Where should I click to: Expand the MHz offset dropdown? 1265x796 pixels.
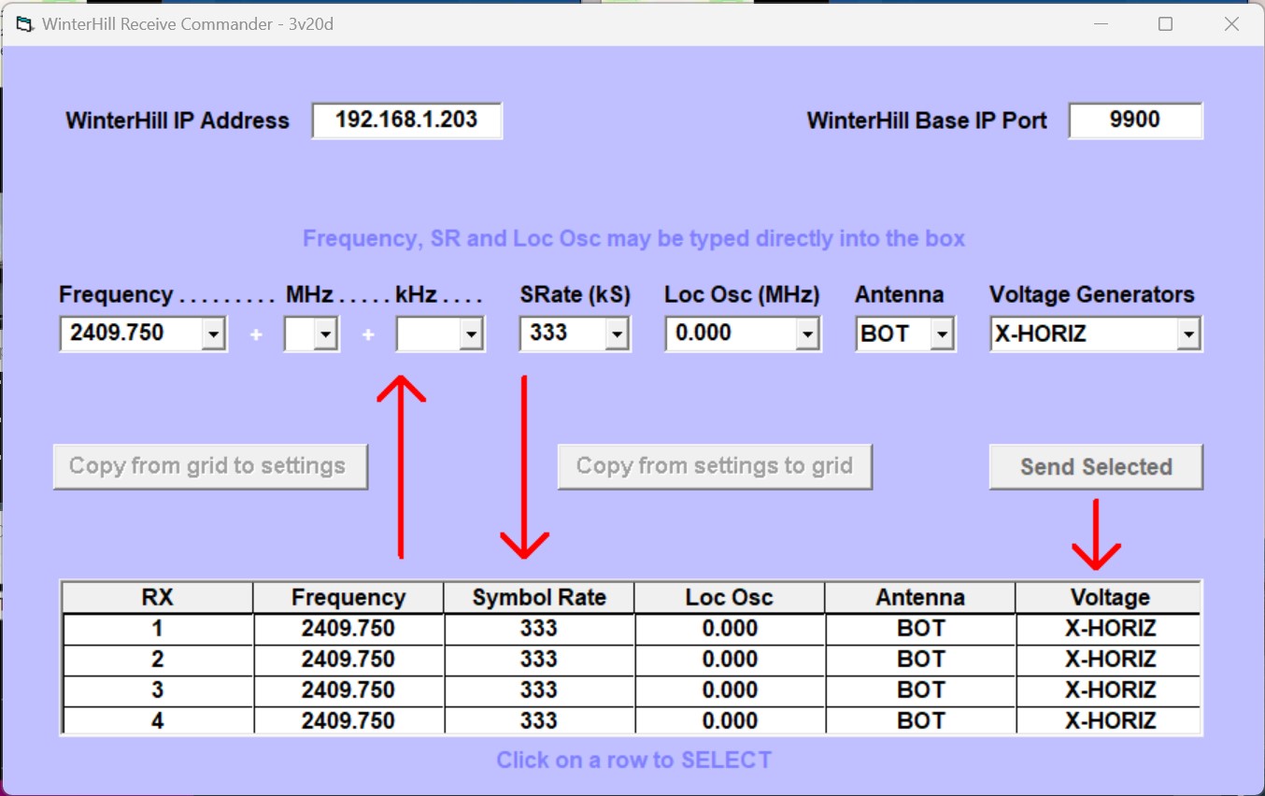click(325, 334)
